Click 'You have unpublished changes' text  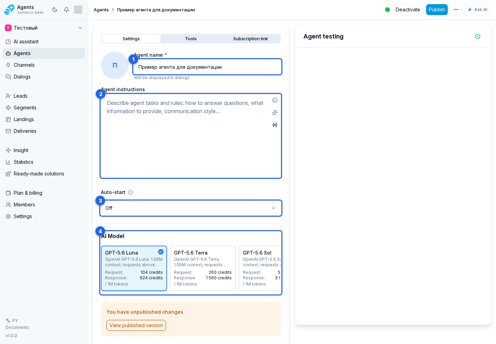tap(145, 312)
